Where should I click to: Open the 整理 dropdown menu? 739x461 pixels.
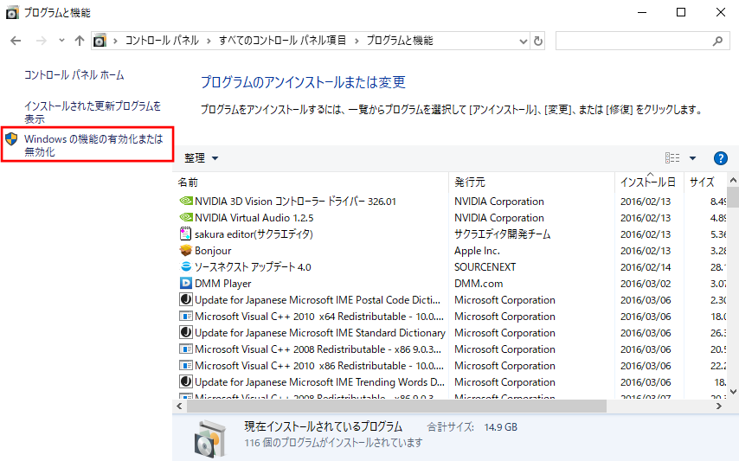[202, 158]
